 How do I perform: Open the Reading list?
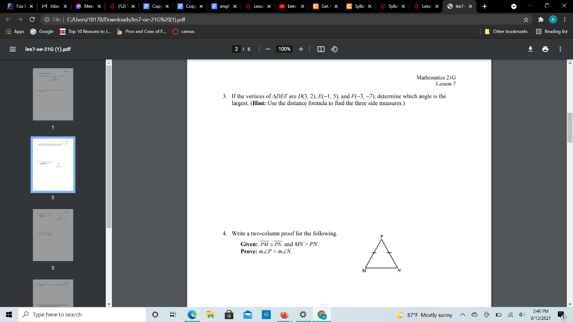click(552, 31)
